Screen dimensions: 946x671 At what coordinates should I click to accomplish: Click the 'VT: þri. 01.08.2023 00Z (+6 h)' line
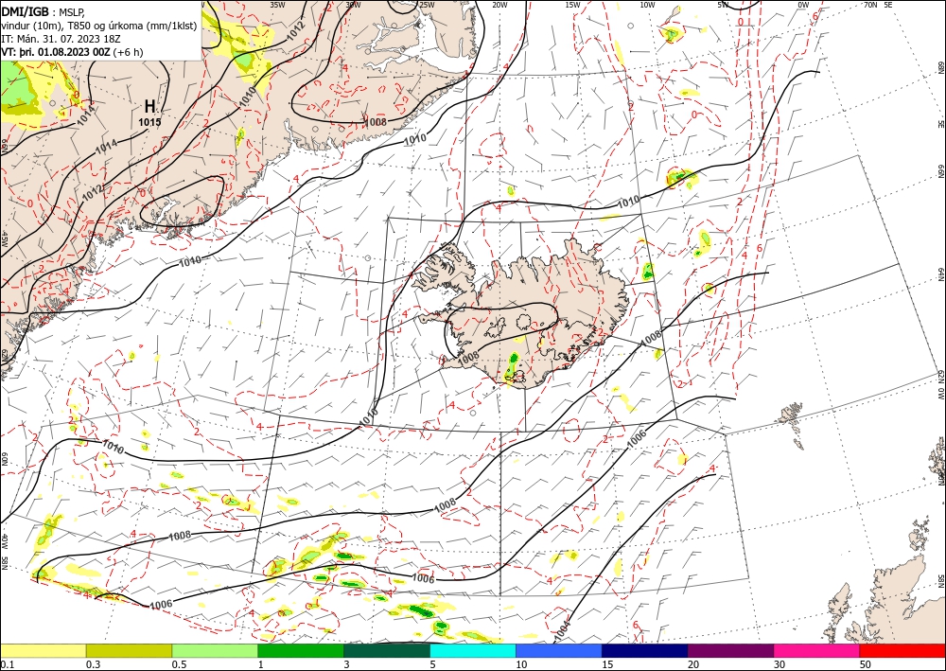73,51
